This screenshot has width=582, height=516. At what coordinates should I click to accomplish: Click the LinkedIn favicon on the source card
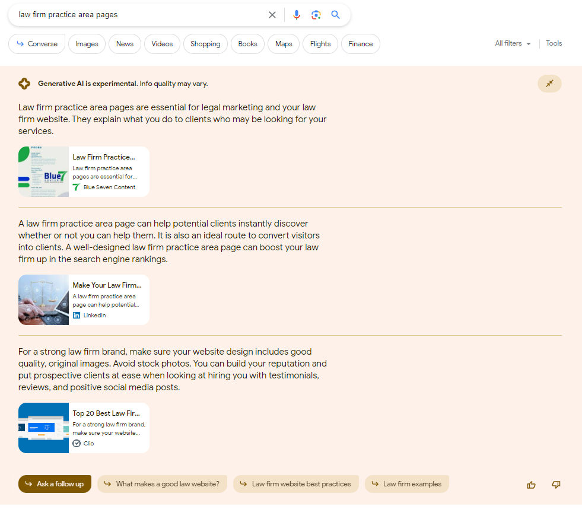pyautogui.click(x=77, y=316)
